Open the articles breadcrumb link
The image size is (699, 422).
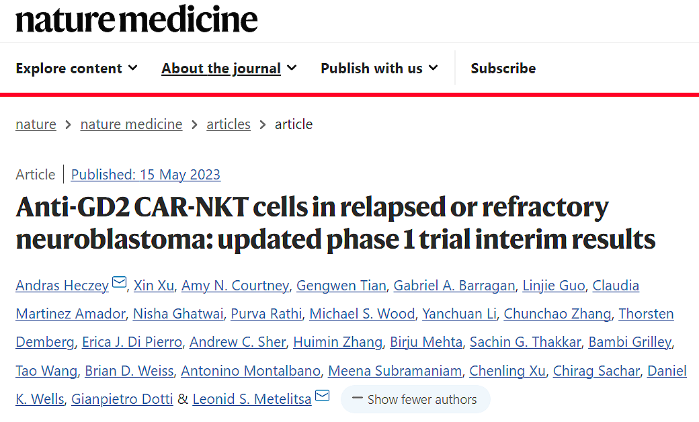pos(229,124)
